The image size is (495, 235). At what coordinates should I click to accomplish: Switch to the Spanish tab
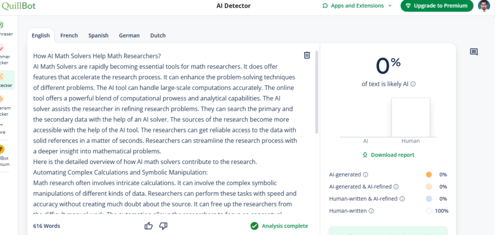pos(98,35)
